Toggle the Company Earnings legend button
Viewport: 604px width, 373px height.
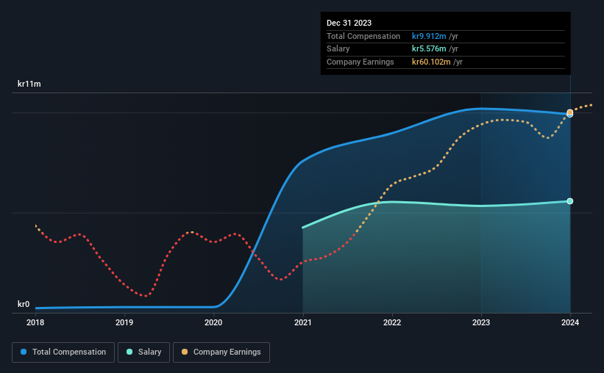[x=221, y=352]
